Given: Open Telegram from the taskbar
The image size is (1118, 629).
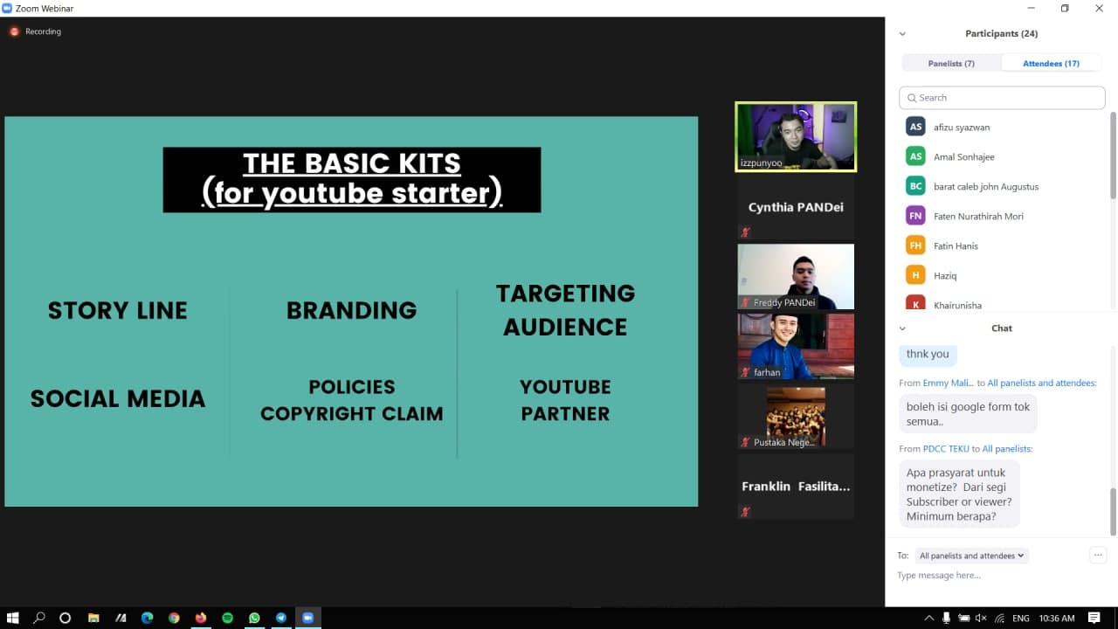Looking at the screenshot, I should click(281, 618).
